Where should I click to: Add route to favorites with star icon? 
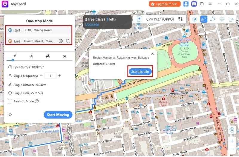click(10, 114)
